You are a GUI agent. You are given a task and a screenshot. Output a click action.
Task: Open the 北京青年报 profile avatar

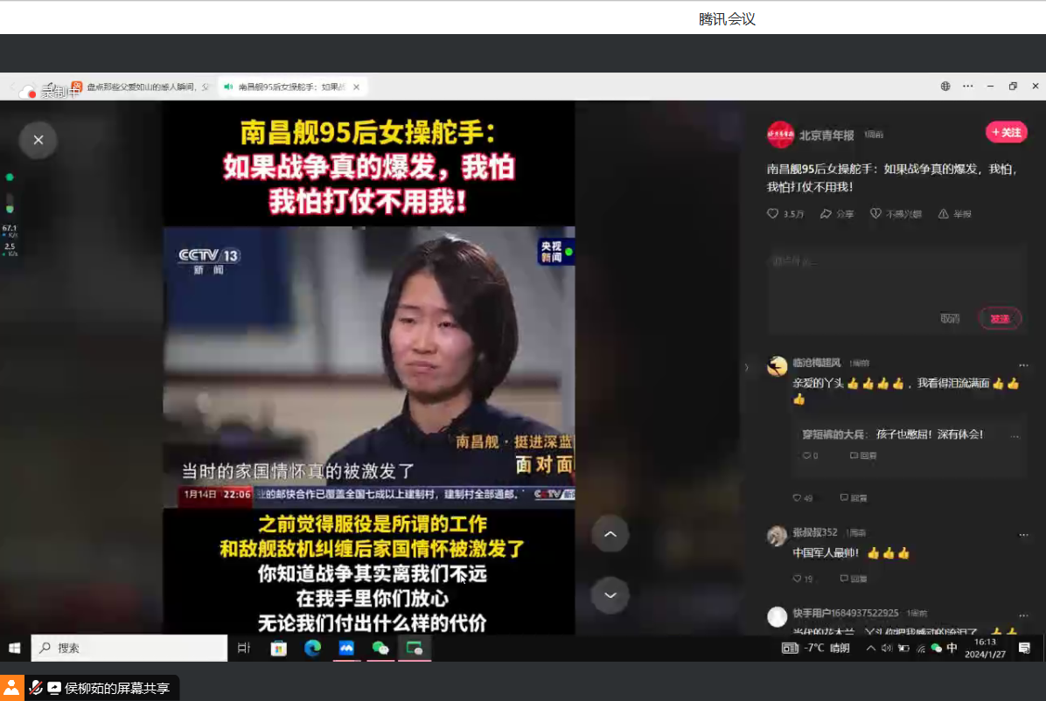point(780,135)
